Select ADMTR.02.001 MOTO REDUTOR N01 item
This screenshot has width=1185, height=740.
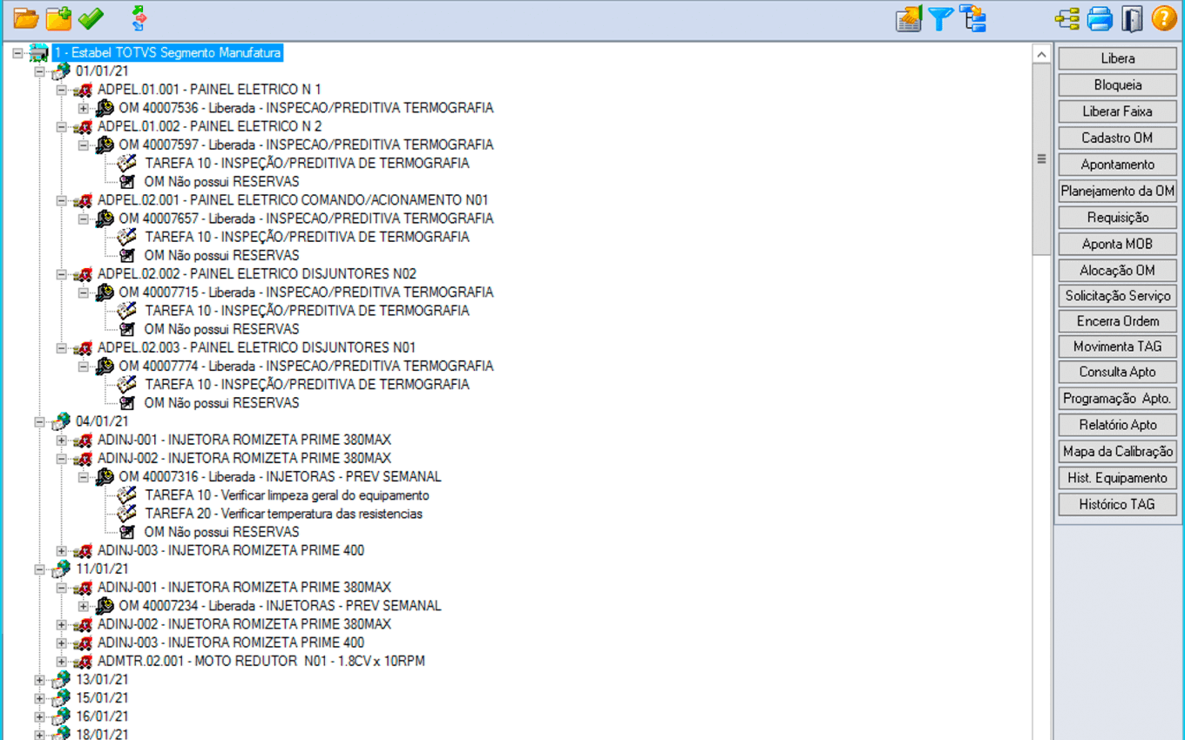tap(261, 662)
